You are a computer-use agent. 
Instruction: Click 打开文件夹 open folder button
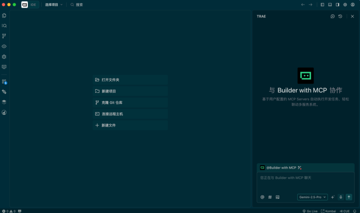130,80
